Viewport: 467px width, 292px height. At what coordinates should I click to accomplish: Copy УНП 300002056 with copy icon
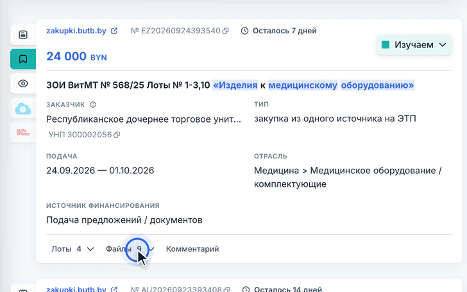click(117, 135)
